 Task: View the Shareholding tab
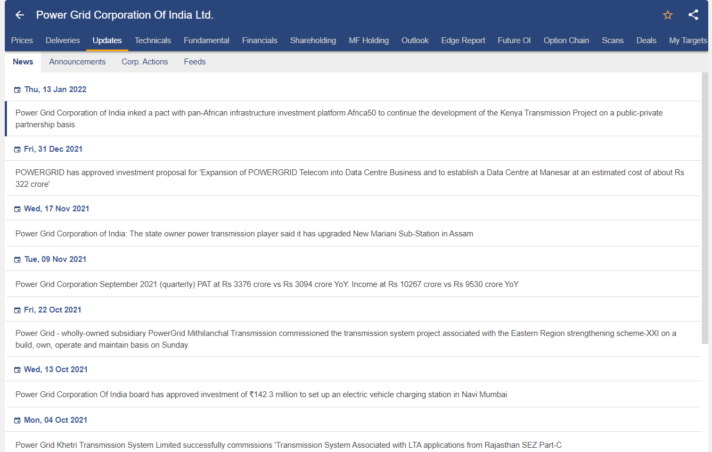coord(313,40)
